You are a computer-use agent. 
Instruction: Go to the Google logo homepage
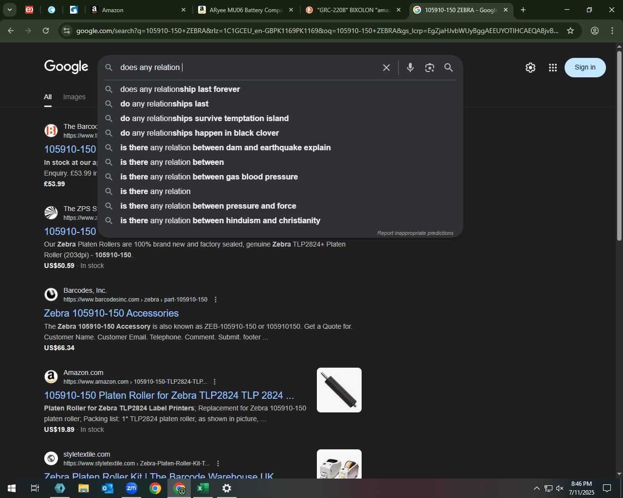[x=66, y=67]
